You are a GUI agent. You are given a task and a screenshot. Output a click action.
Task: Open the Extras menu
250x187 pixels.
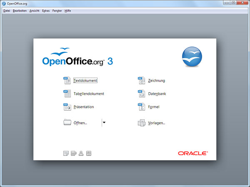pyautogui.click(x=46, y=11)
